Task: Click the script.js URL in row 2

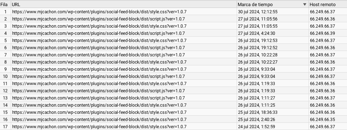Action: coord(99,19)
